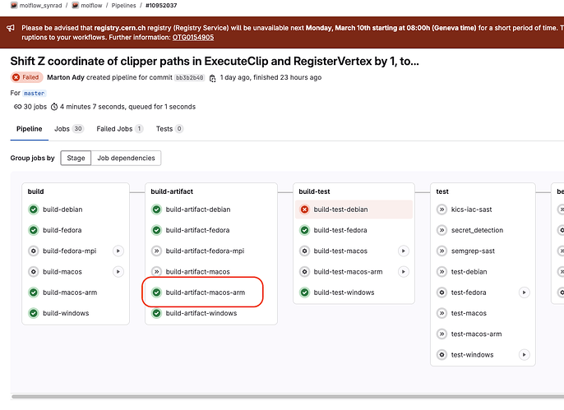Image resolution: width=564 pixels, height=410 pixels.
Task: Click the pipeline title Shift Z coordinate heading
Action: tap(215, 61)
